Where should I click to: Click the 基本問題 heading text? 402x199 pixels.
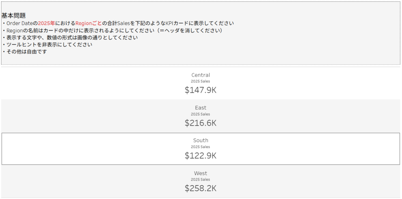pyautogui.click(x=13, y=16)
